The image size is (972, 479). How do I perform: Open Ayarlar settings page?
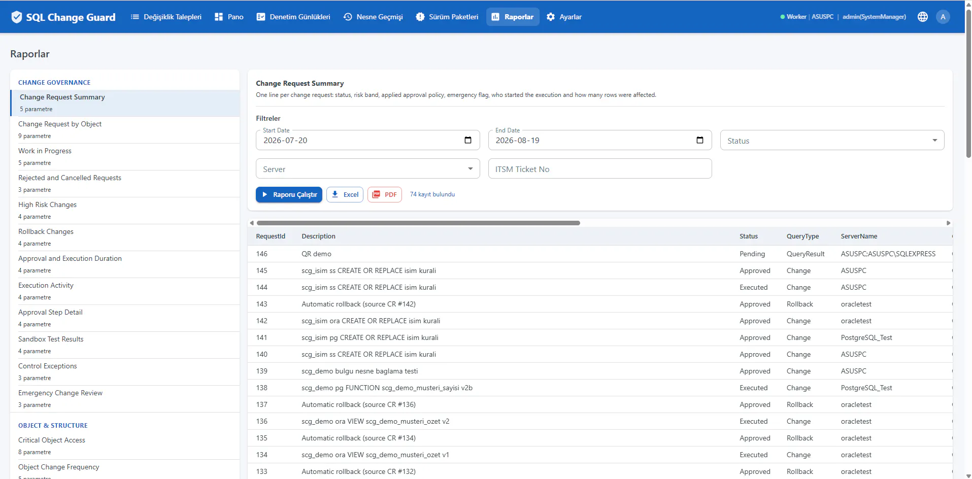[564, 17]
